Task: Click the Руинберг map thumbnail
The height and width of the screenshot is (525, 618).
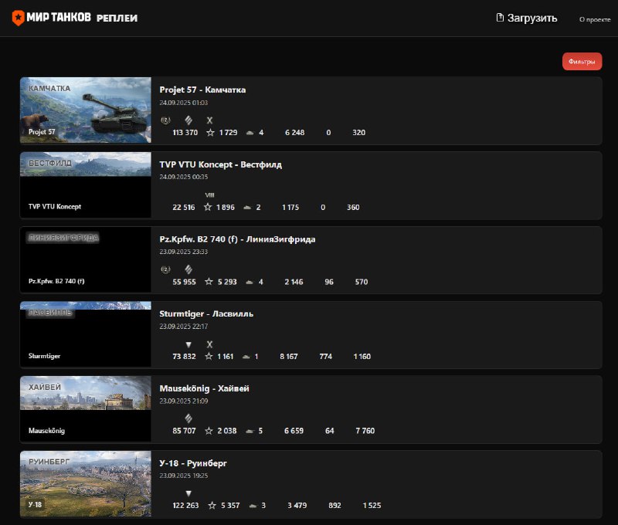Action: [85, 483]
